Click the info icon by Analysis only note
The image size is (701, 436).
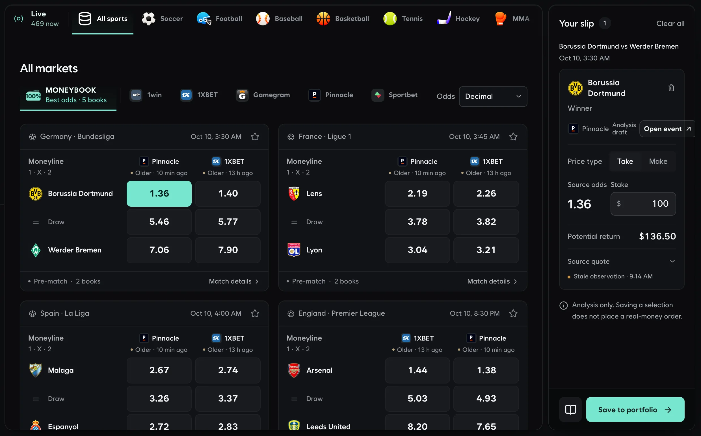563,305
